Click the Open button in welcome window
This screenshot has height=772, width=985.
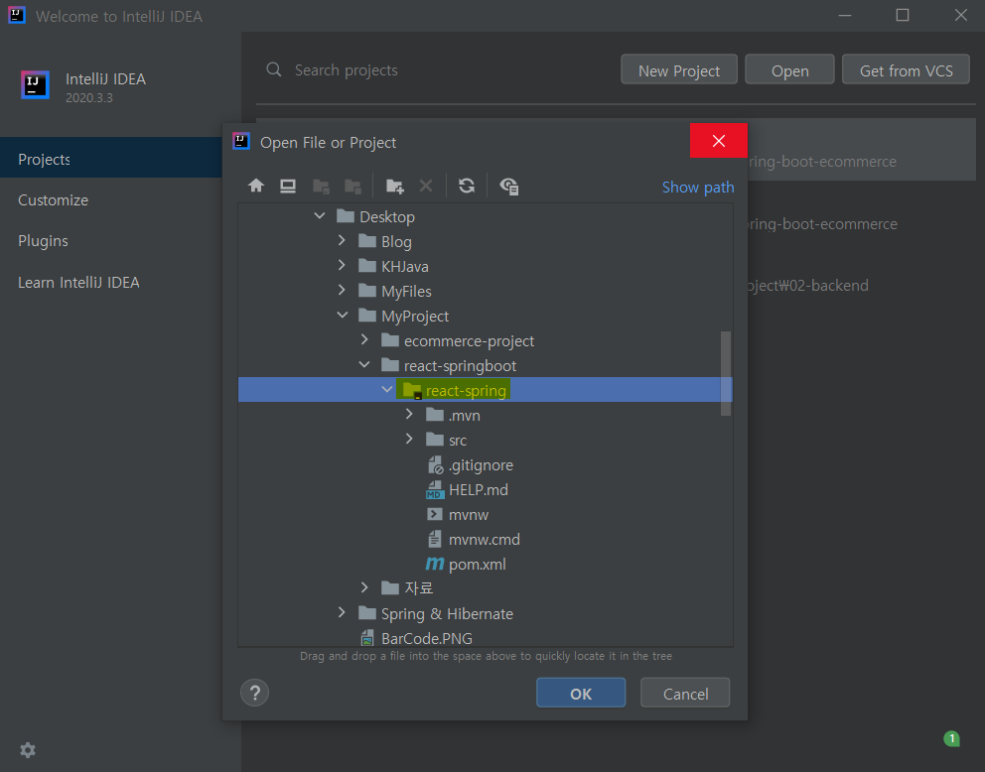[789, 69]
